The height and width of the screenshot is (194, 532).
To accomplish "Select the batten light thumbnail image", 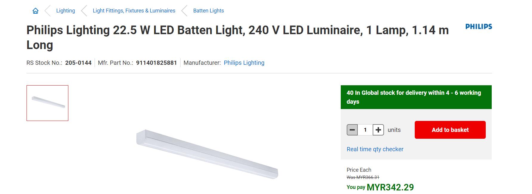I will [47, 103].
